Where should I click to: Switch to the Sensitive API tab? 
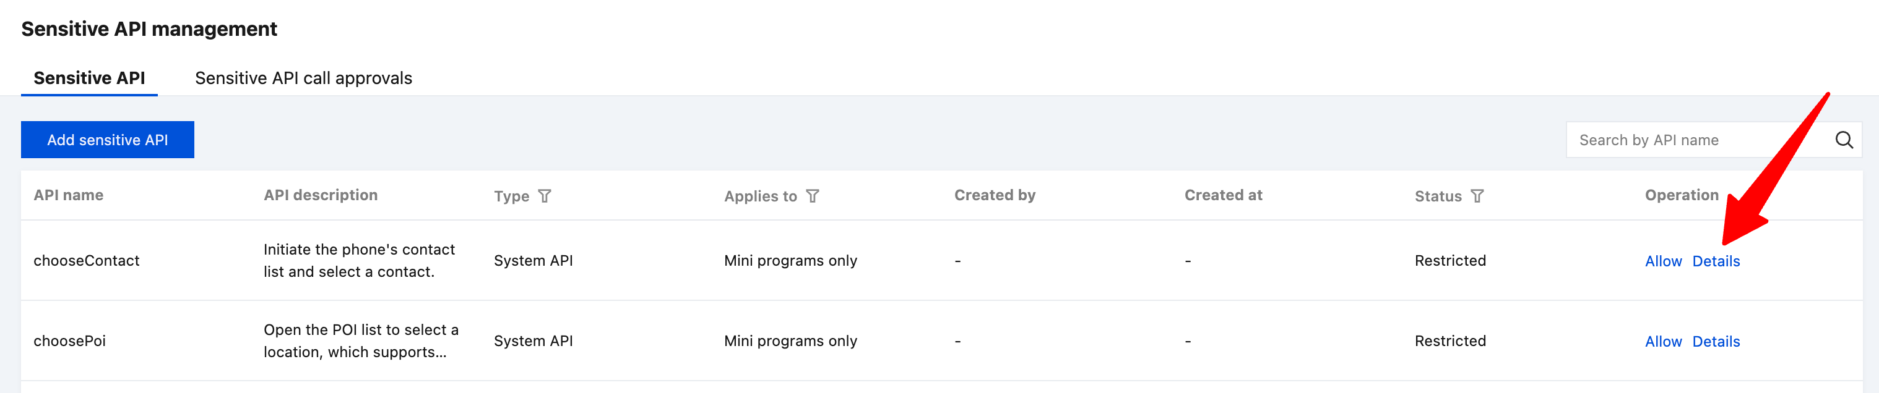89,78
